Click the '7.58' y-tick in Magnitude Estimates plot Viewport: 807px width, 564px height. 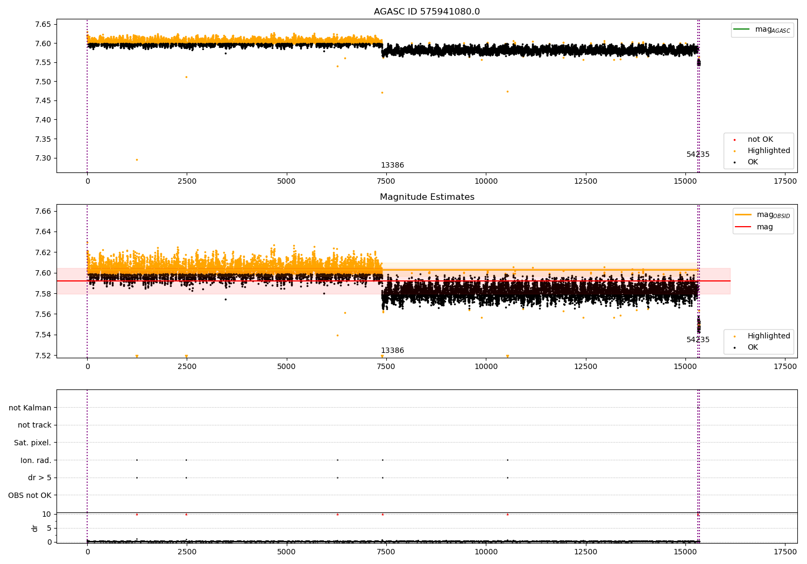[x=43, y=294]
